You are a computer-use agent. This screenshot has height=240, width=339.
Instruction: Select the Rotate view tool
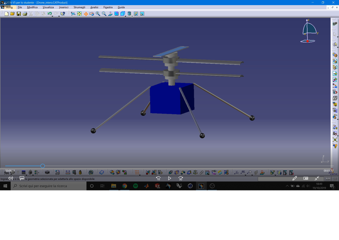click(x=92, y=14)
